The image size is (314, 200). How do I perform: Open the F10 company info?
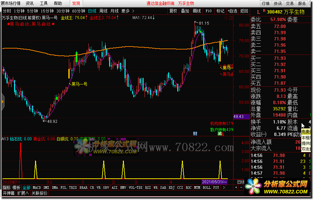(x=208, y=11)
